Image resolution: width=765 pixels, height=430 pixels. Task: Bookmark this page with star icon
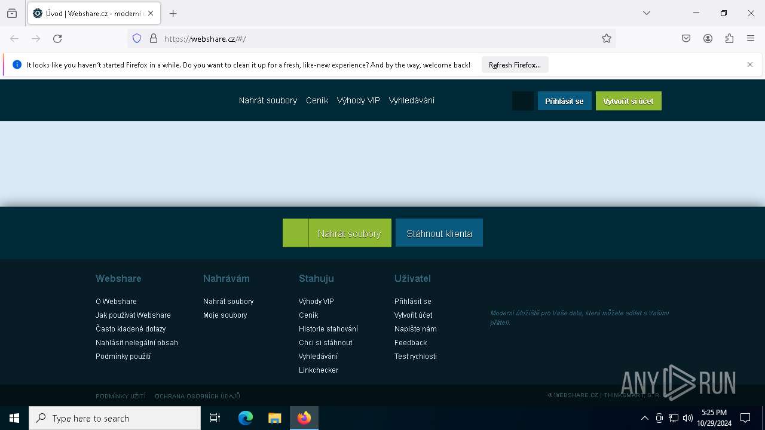pos(607,39)
